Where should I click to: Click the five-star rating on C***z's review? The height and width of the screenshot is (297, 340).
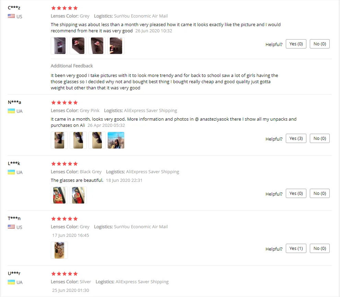point(65,8)
